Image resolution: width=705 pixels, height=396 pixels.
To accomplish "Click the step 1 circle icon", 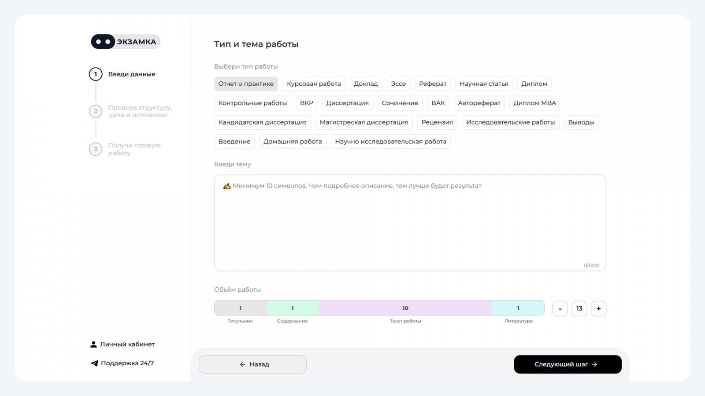I will click(x=96, y=74).
